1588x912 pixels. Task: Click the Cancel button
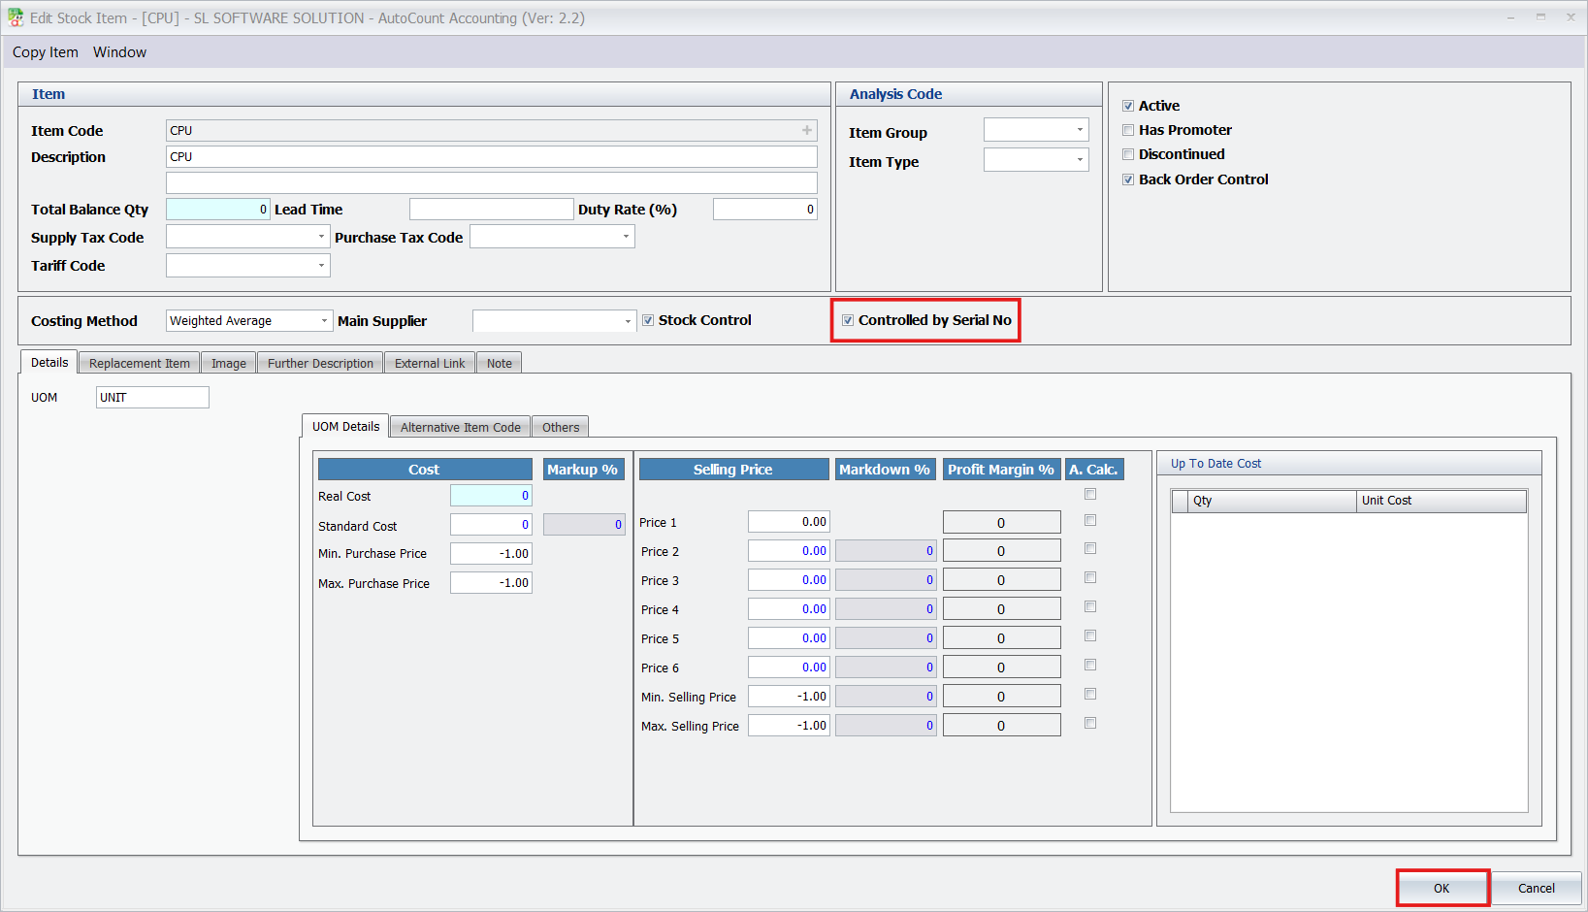[1536, 888]
